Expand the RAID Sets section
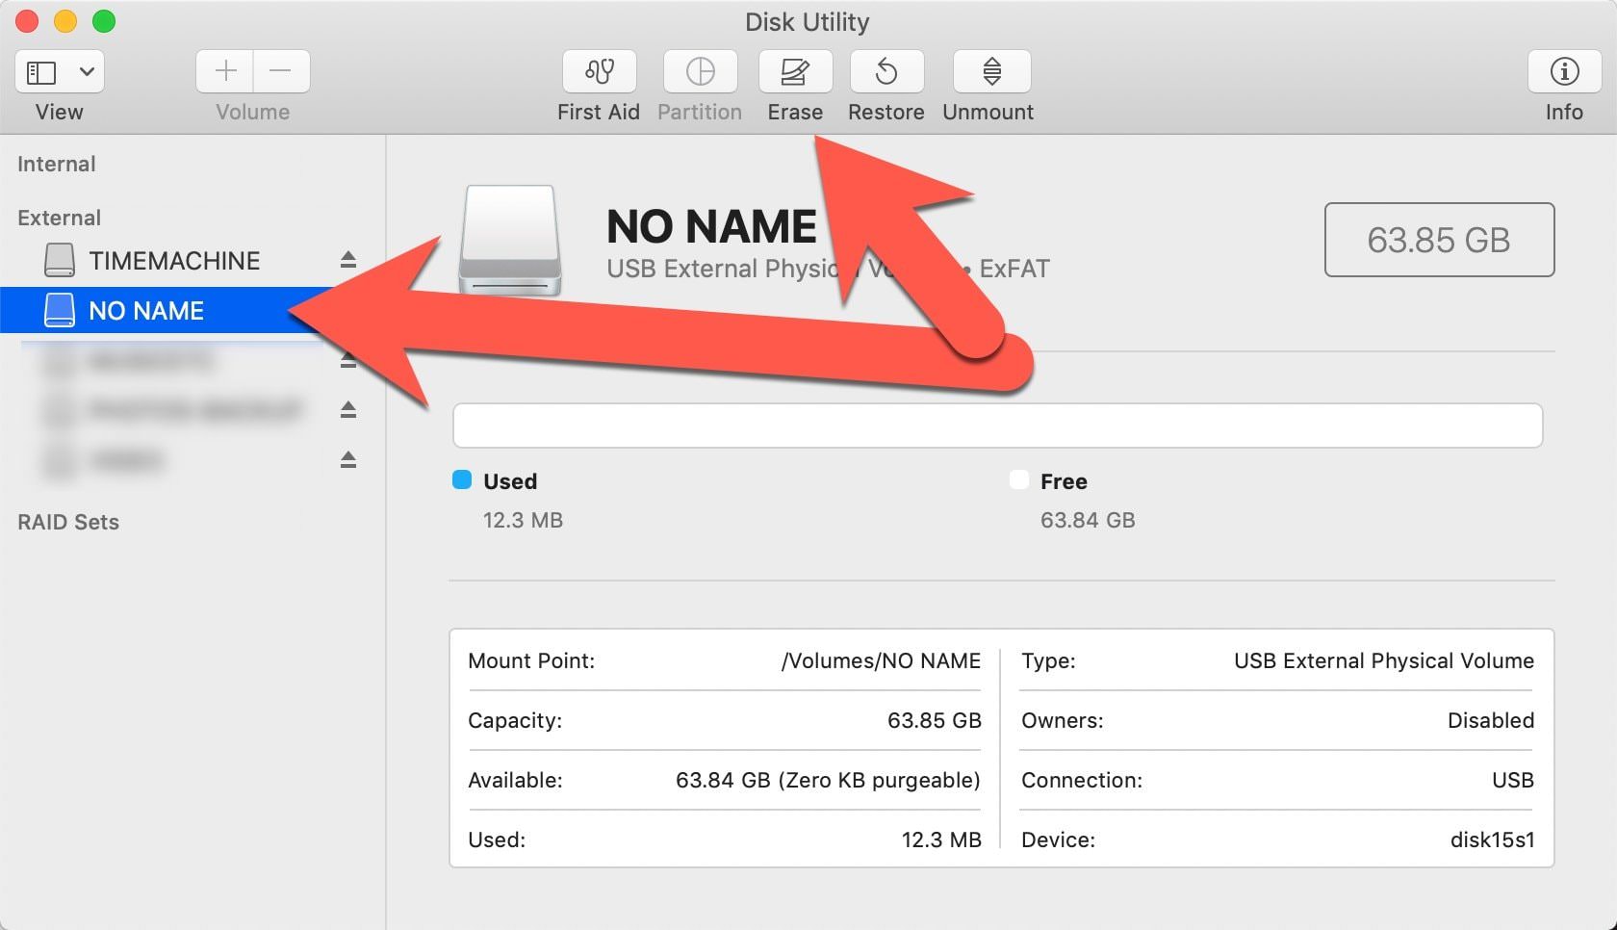The height and width of the screenshot is (930, 1617). pyautogui.click(x=68, y=522)
